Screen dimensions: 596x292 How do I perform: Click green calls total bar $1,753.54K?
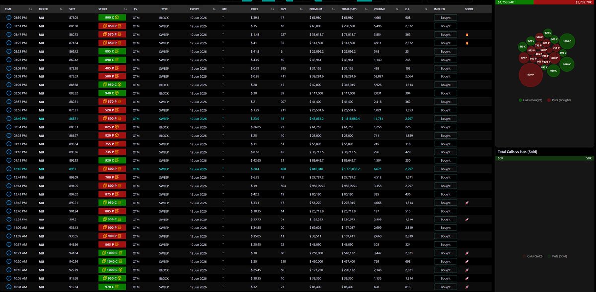coord(516,2)
